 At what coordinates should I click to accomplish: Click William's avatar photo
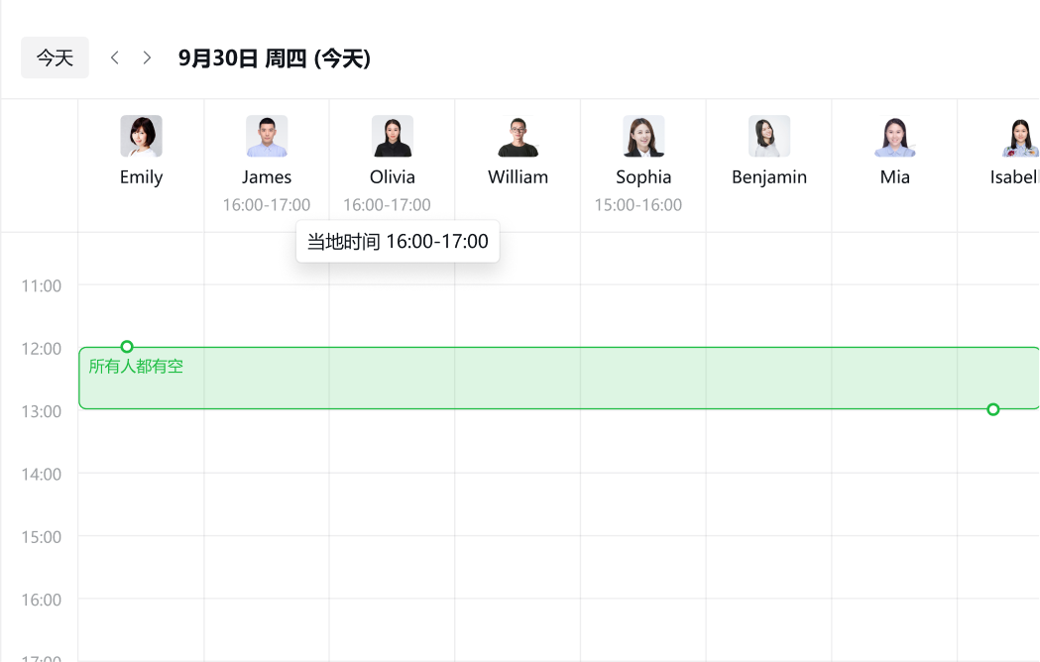pos(518,136)
